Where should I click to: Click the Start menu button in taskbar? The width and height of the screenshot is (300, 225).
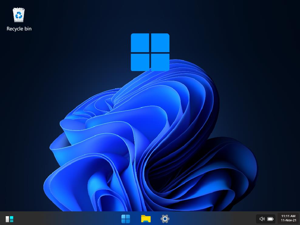(x=126, y=219)
